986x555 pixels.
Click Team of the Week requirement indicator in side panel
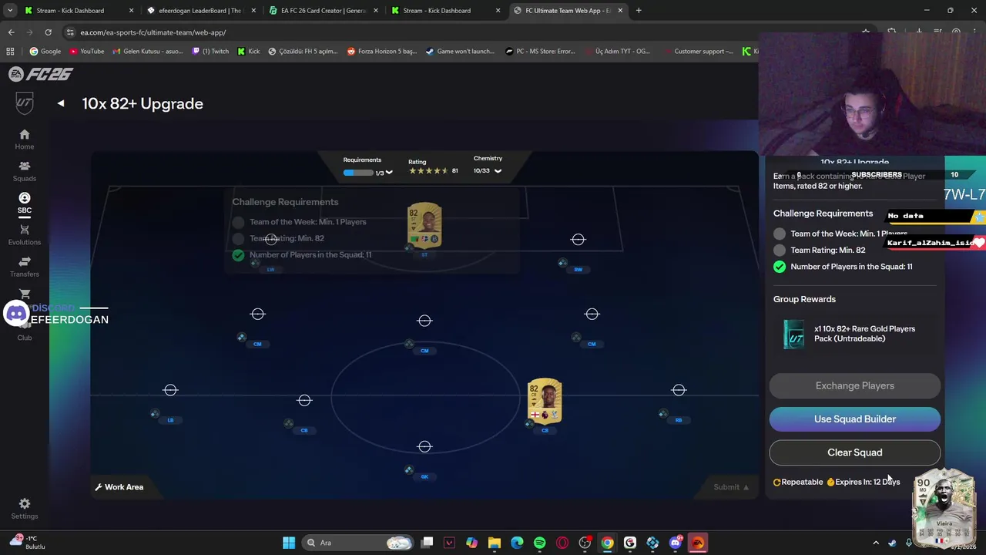(x=780, y=234)
